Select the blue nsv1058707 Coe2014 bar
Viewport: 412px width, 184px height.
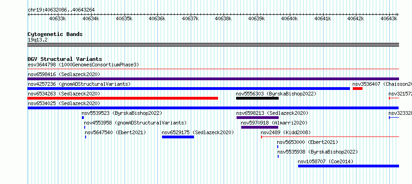pos(349,166)
